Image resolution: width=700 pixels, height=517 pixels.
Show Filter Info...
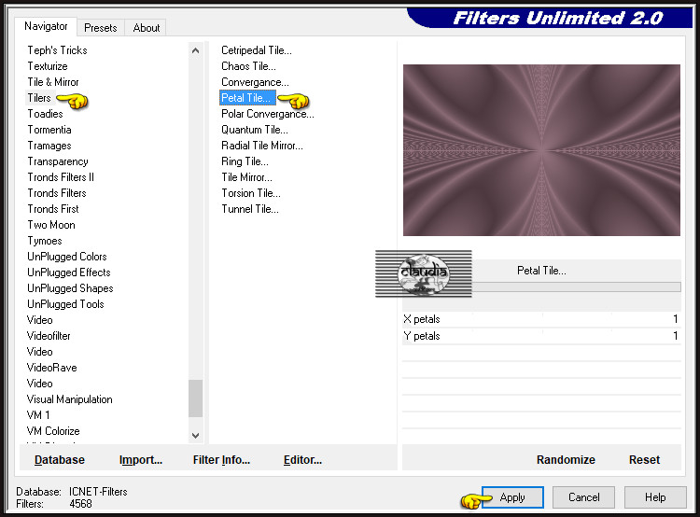pos(221,460)
